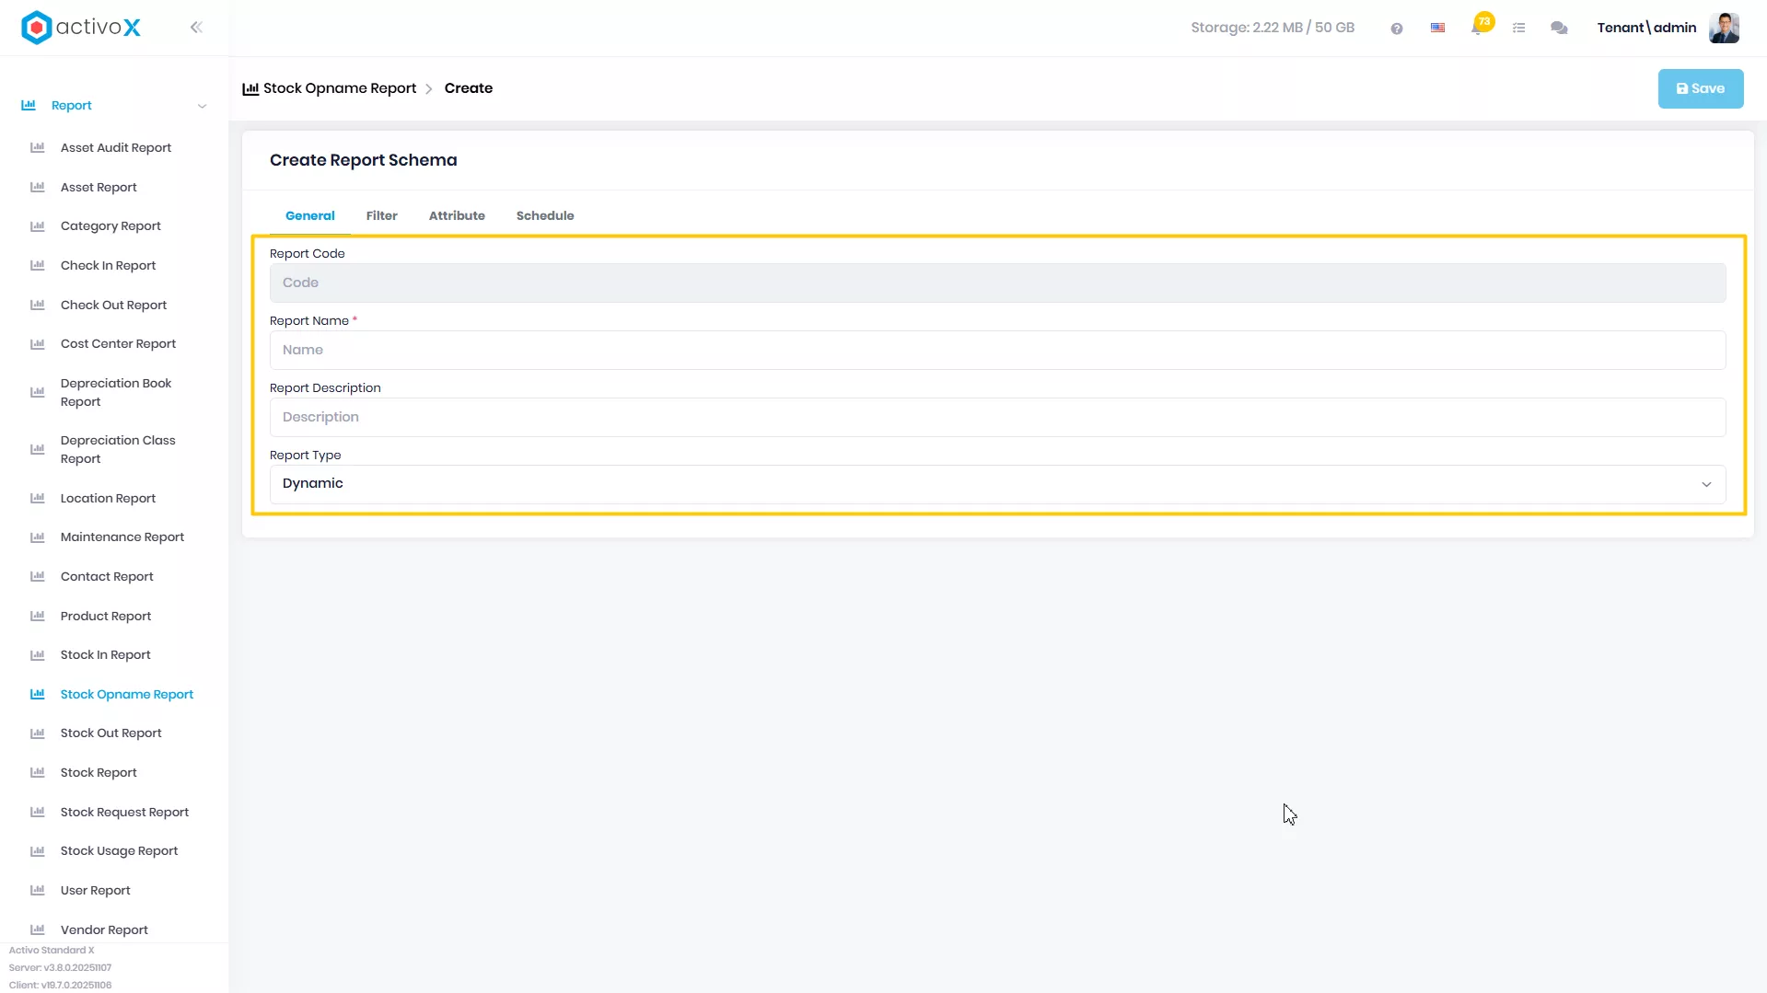Focus the Report Code field

point(997,283)
